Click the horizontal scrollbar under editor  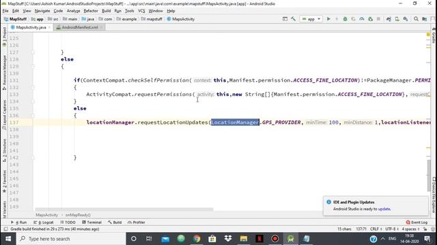(x=124, y=209)
